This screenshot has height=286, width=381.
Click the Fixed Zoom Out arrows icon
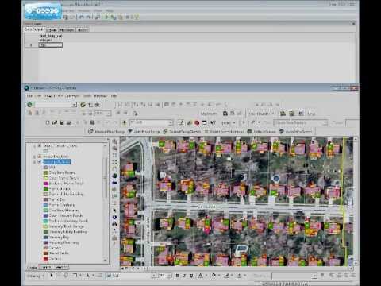114,162
